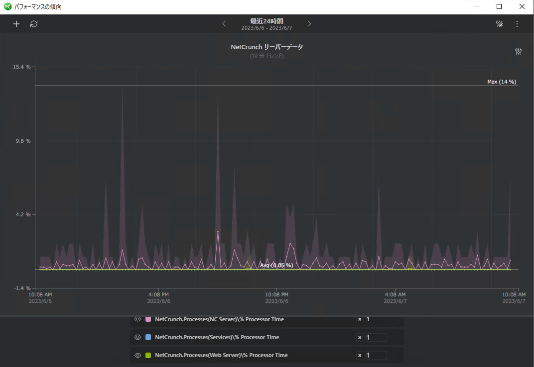Viewport: 534px width, 367px height.
Task: Open the 最近24時間 time range selector
Action: [x=267, y=24]
